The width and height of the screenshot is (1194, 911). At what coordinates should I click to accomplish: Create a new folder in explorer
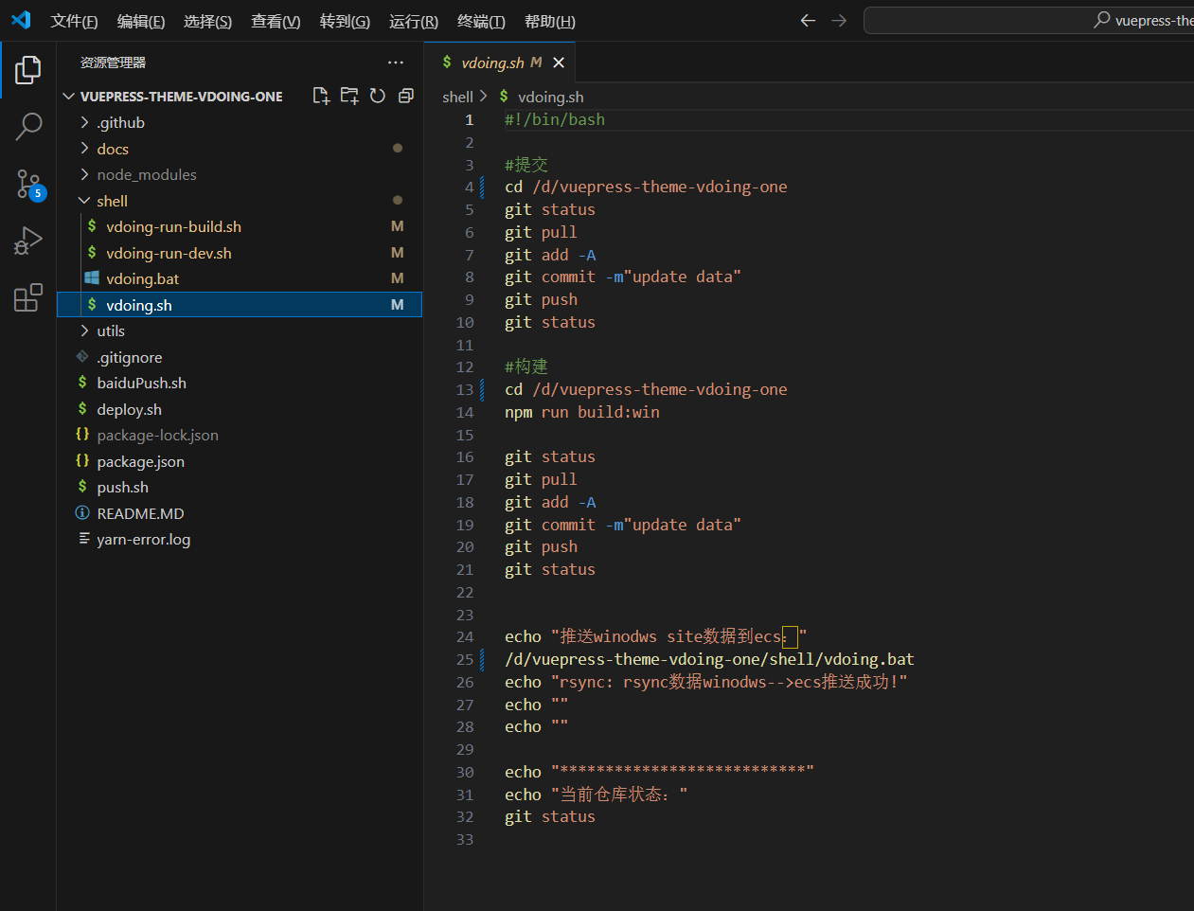349,96
